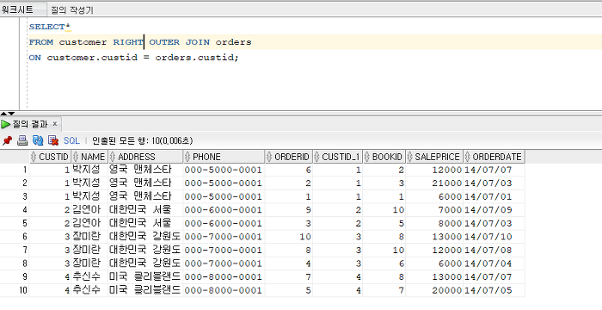602x310 pixels.
Task: Click 'customer.custid' in the ON clause
Action: pos(92,58)
